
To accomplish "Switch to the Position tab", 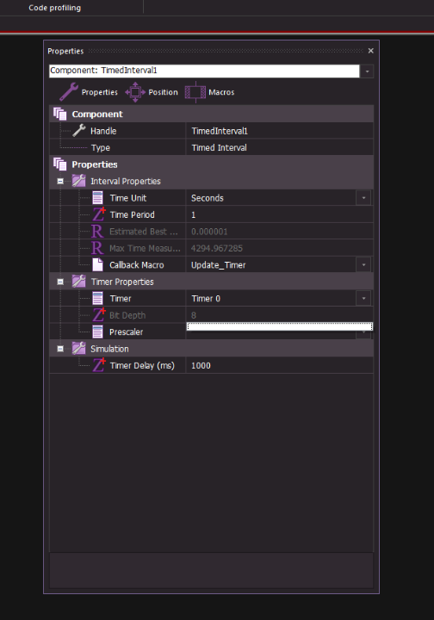I will 152,92.
